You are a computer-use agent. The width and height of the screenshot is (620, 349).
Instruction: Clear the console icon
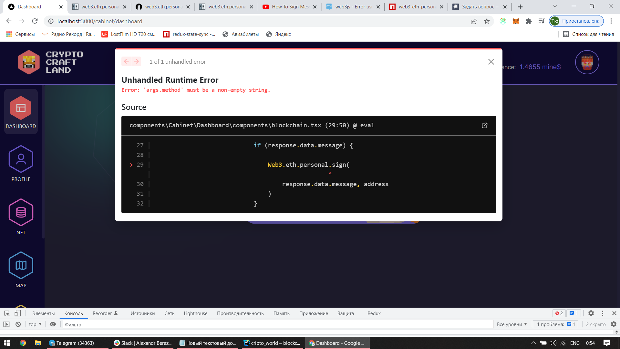point(18,324)
